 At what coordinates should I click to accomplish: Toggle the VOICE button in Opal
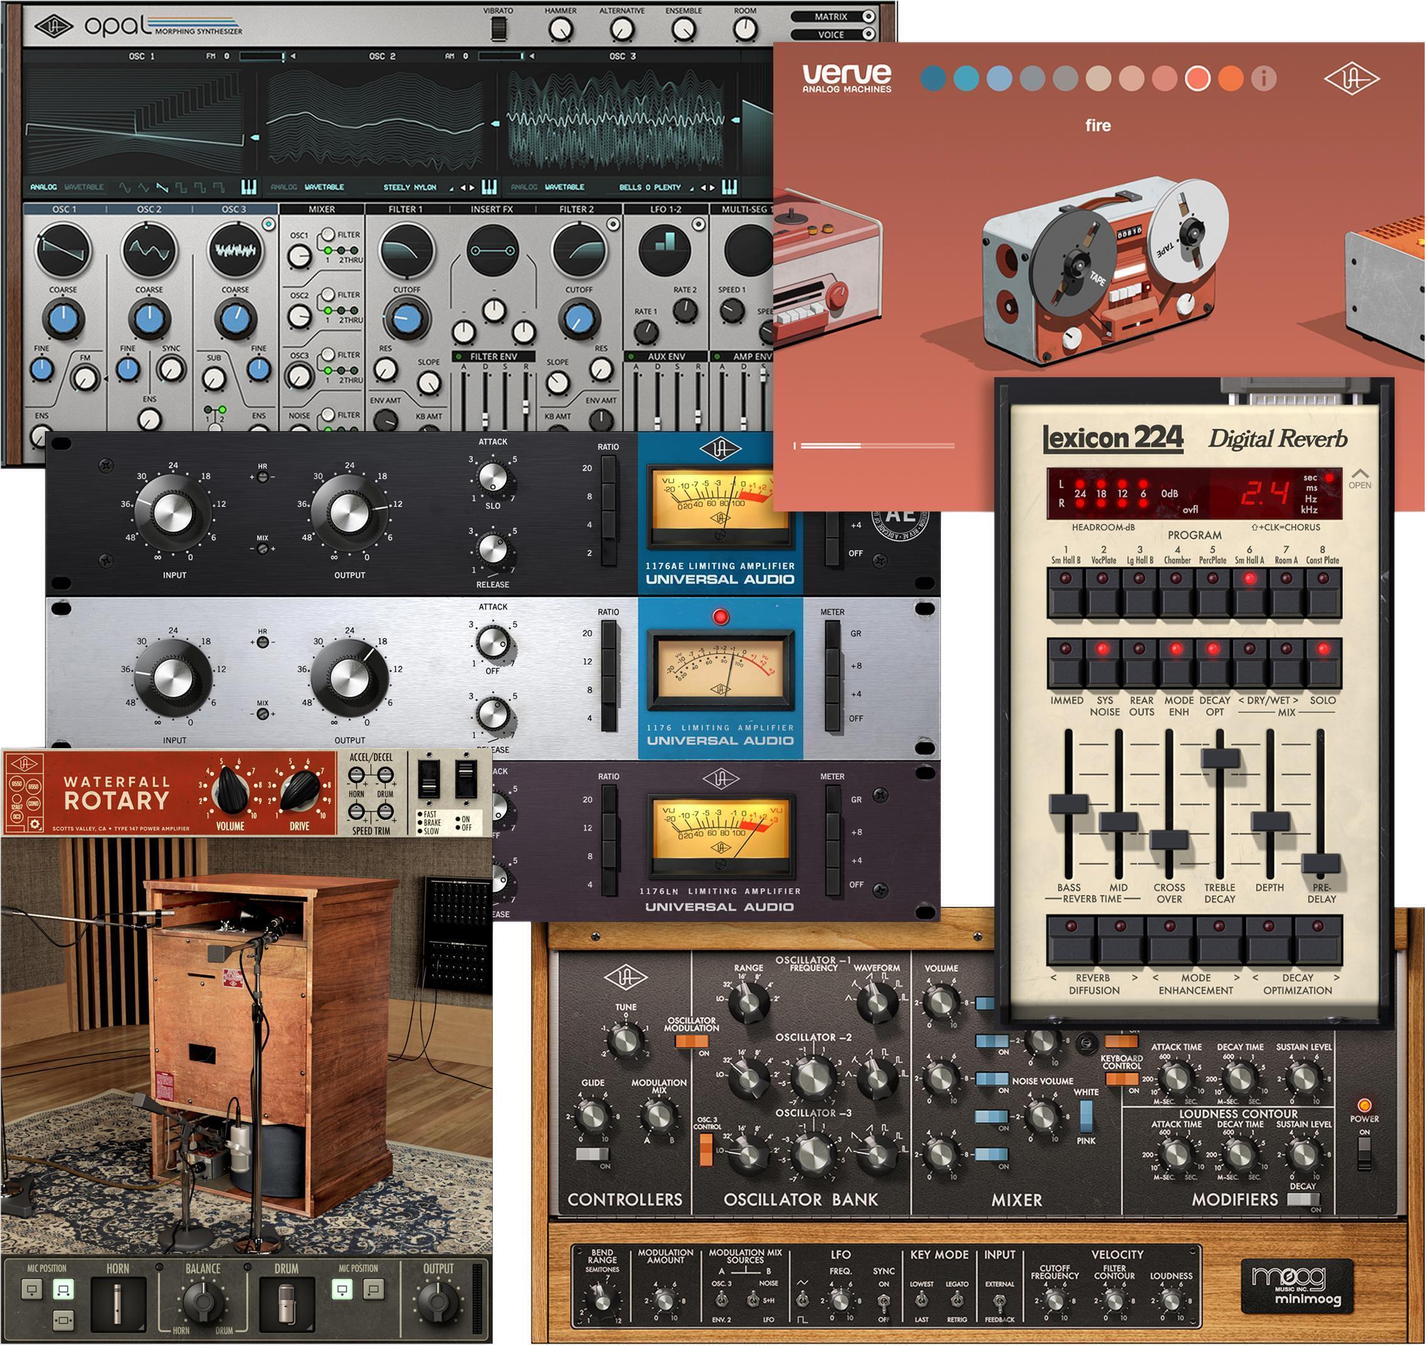(x=834, y=35)
